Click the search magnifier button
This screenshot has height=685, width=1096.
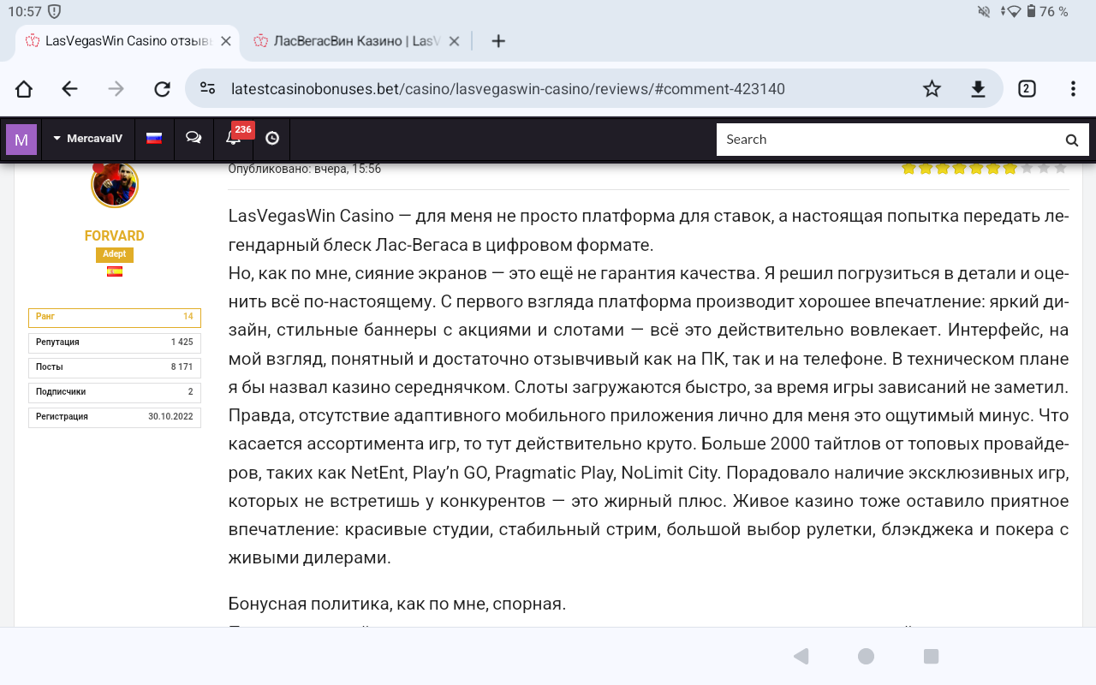tap(1071, 140)
